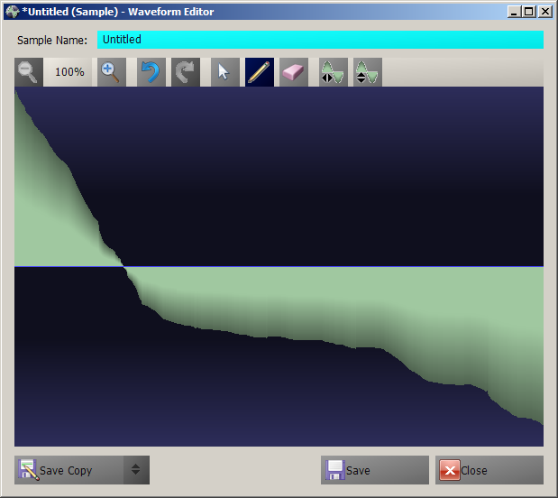Click the title bar X button

click(x=545, y=12)
